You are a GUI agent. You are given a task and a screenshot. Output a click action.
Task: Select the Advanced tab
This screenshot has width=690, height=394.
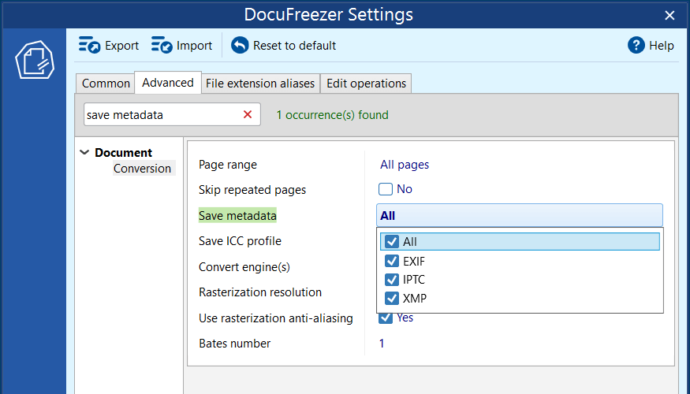point(168,83)
